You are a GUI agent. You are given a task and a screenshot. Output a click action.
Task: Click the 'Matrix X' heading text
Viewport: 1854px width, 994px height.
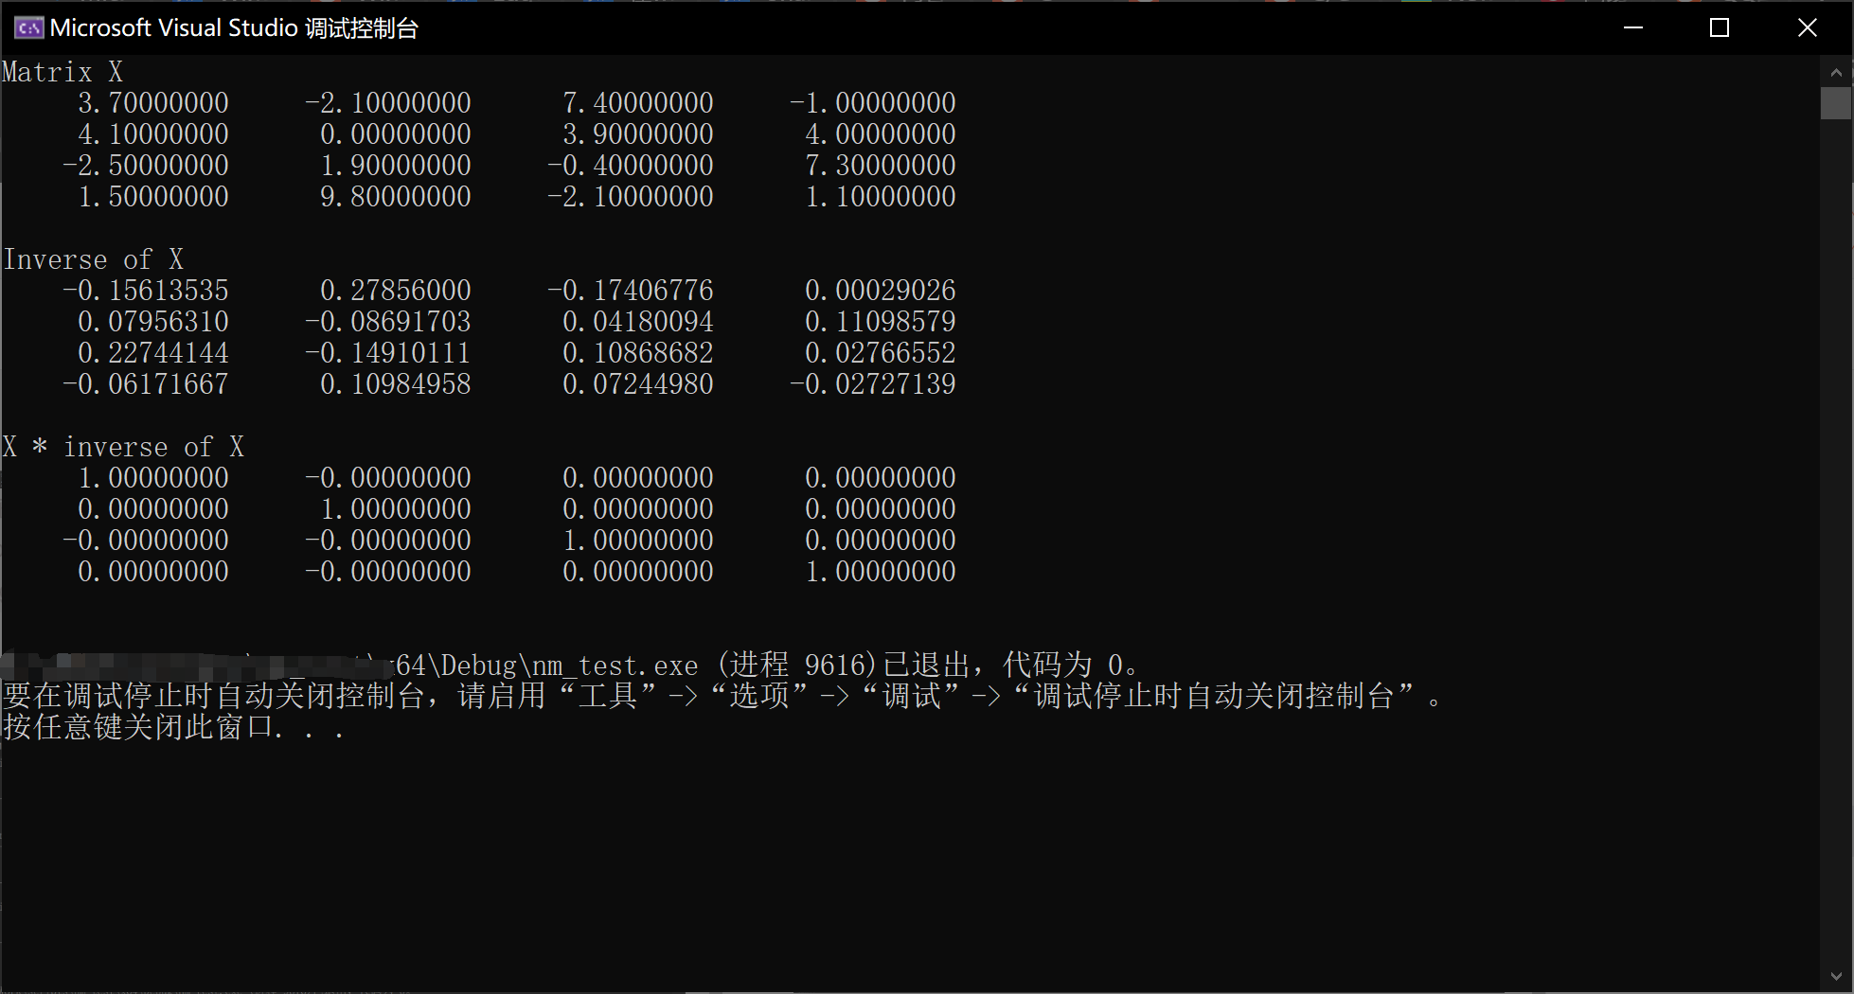(62, 72)
